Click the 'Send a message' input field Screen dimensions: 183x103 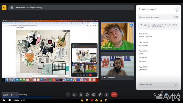[x=156, y=85]
